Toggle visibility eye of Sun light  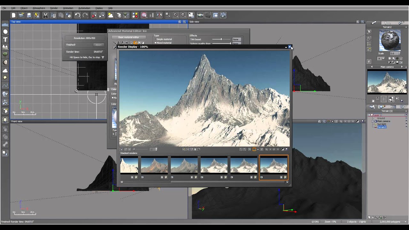point(406,124)
